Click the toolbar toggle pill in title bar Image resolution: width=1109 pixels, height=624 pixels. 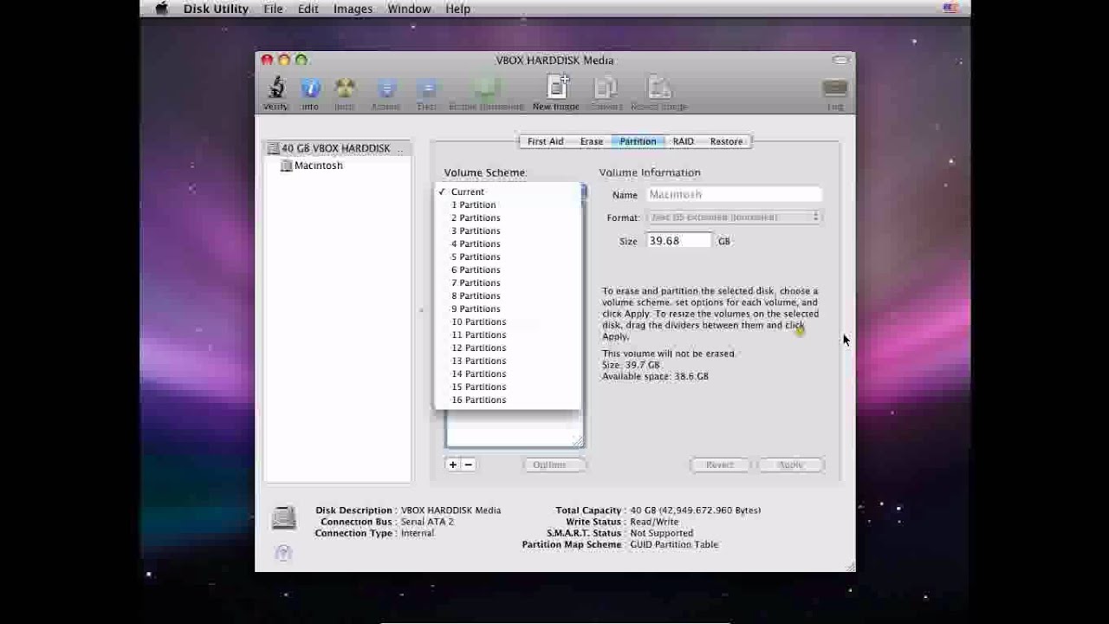(840, 60)
